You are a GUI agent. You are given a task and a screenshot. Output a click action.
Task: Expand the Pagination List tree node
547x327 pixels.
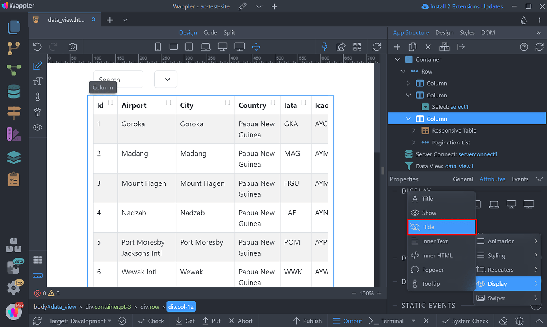414,143
